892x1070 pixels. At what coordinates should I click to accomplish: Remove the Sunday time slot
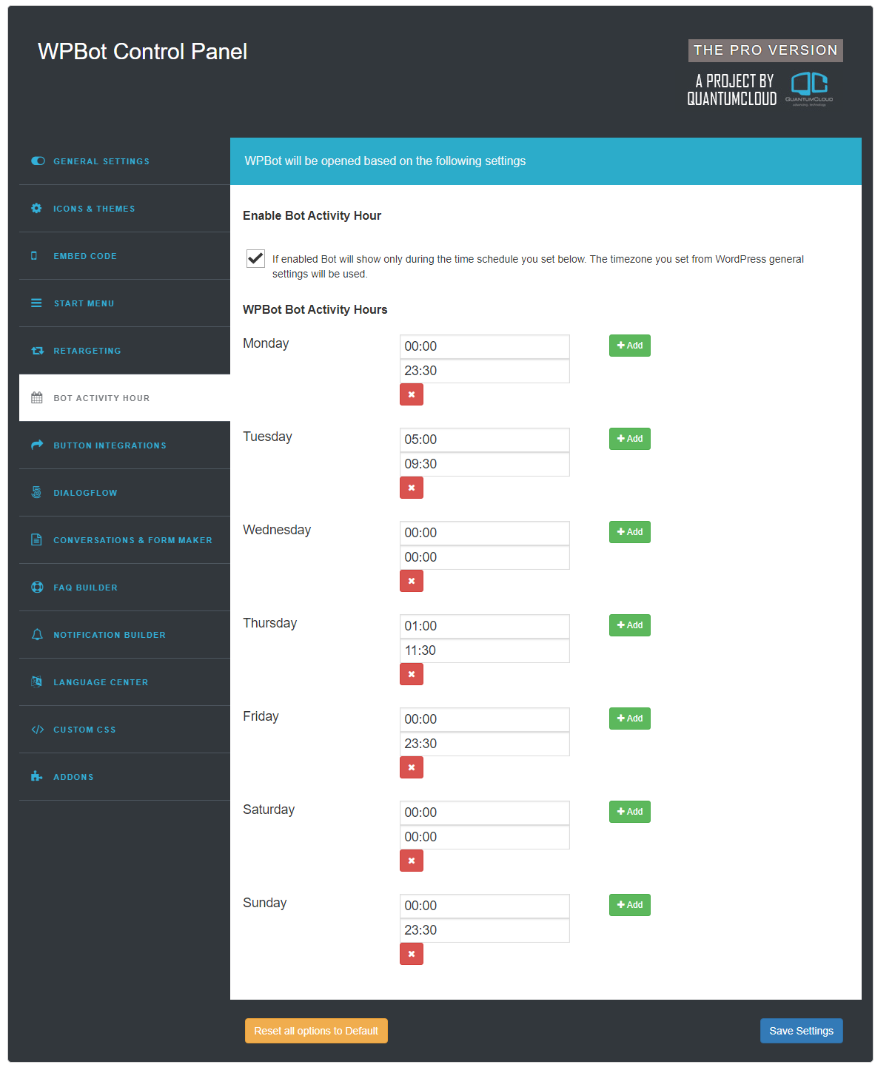[x=412, y=954]
